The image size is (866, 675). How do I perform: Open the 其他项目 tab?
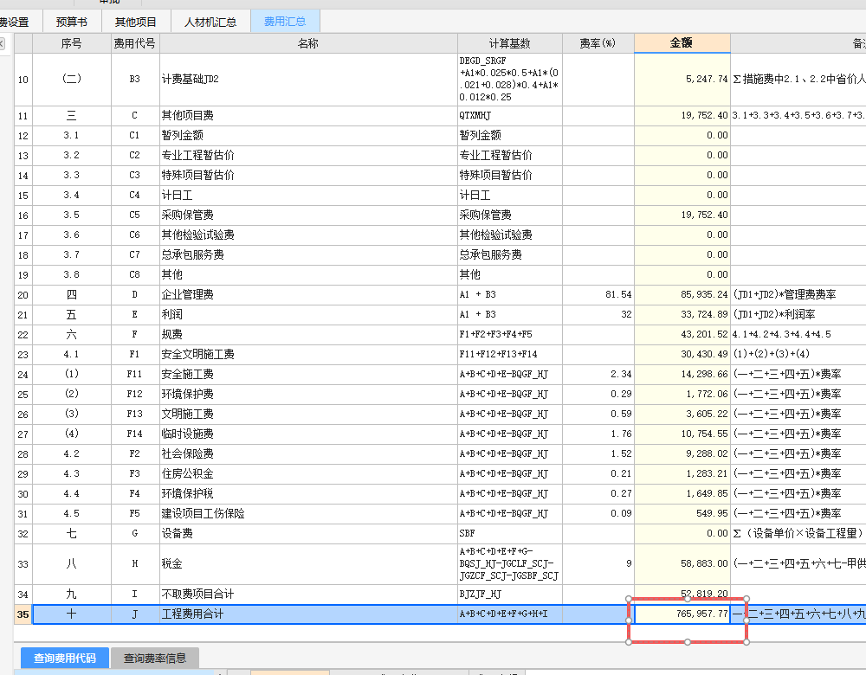tap(133, 22)
